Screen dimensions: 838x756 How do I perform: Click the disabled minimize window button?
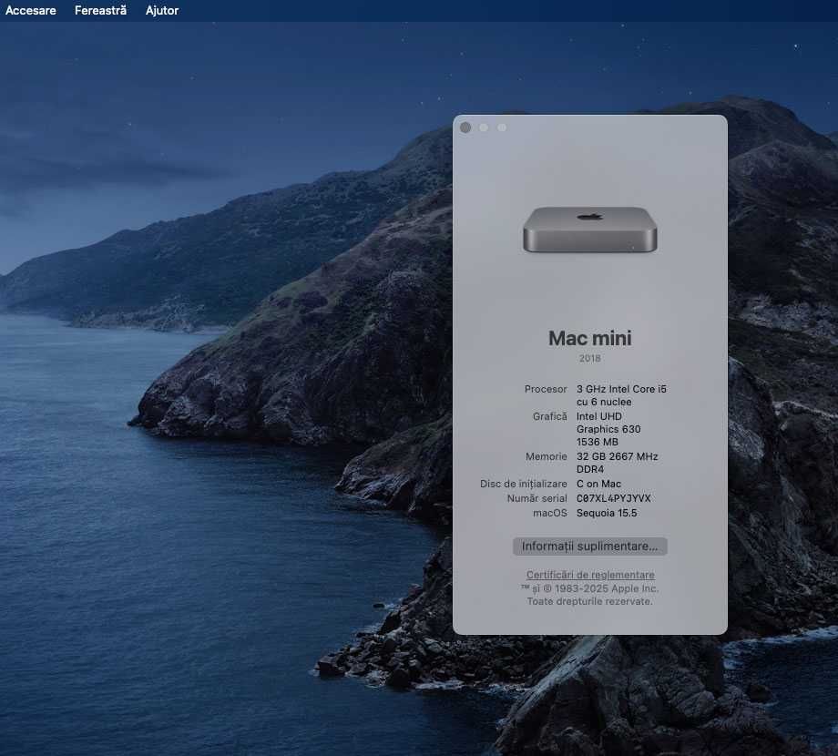[x=484, y=128]
